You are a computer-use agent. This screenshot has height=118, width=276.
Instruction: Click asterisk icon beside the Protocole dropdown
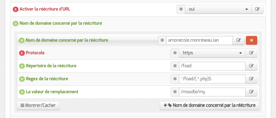(175, 53)
